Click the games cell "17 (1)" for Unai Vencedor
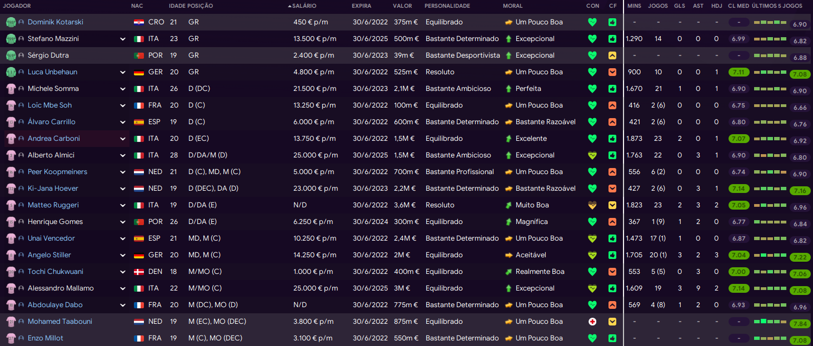The width and height of the screenshot is (813, 346). click(658, 238)
